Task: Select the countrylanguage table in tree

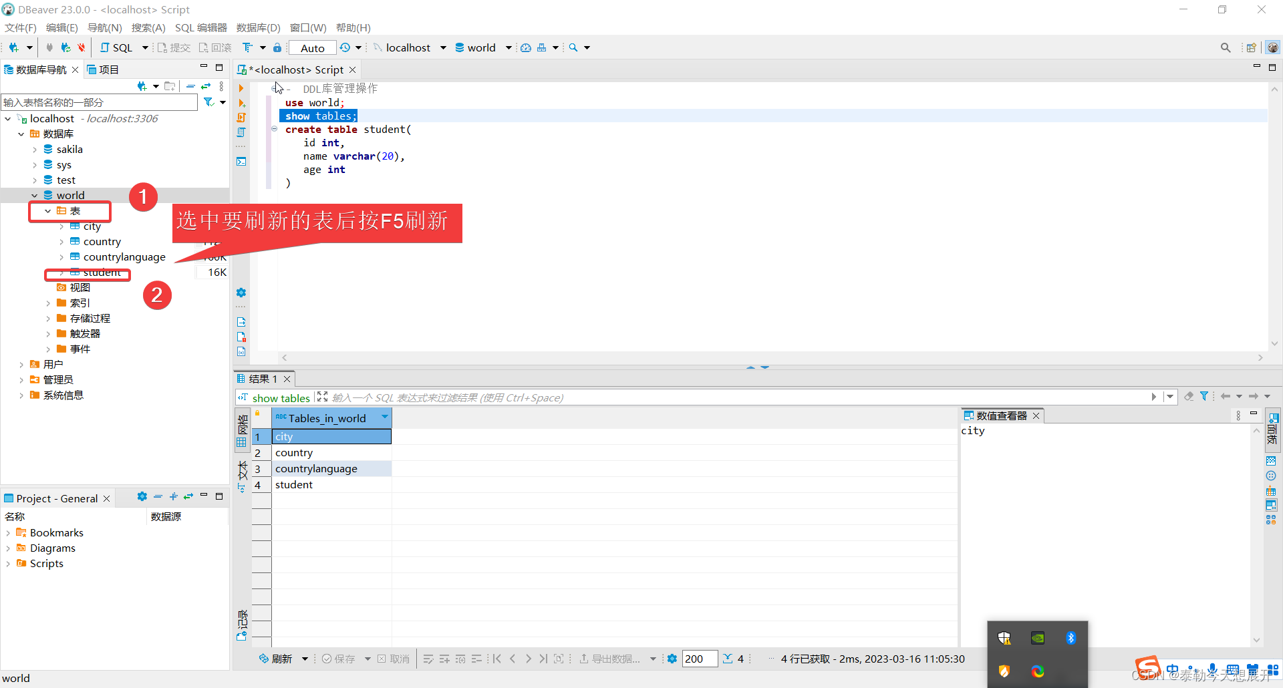Action: [x=124, y=256]
